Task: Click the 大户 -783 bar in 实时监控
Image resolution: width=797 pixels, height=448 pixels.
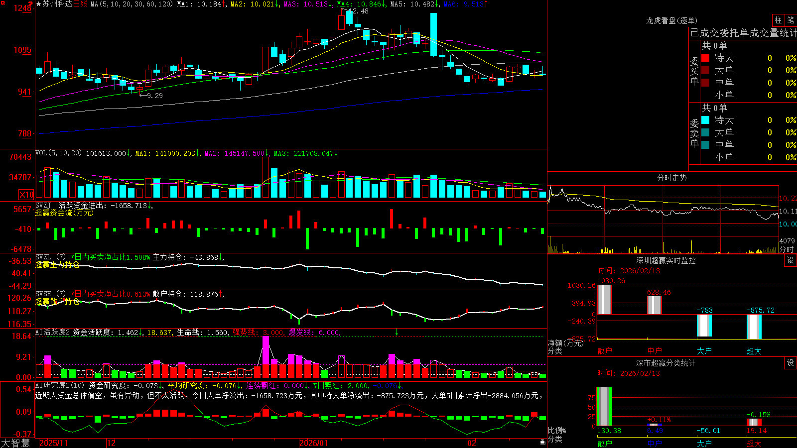Action: (x=704, y=326)
